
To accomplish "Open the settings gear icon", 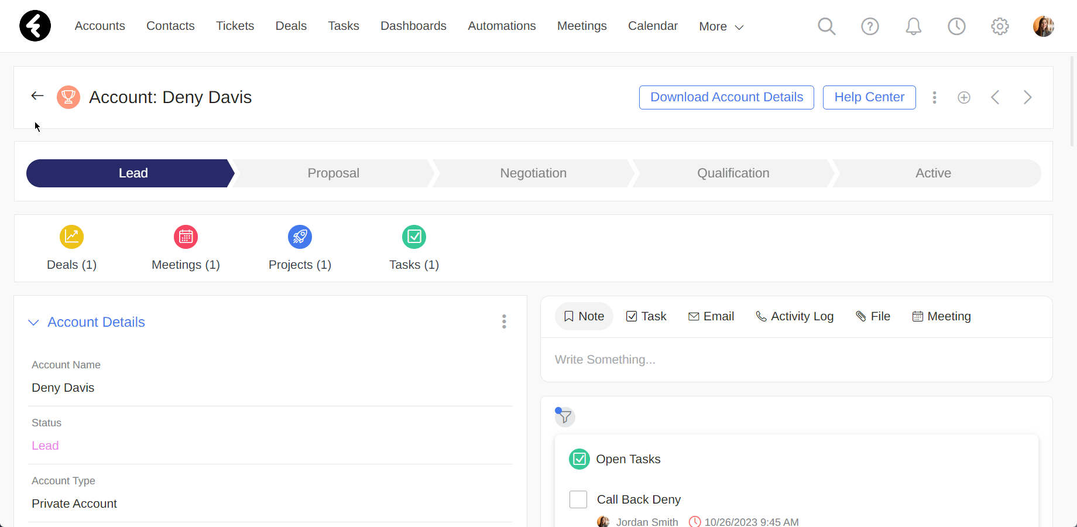I will point(1000,26).
